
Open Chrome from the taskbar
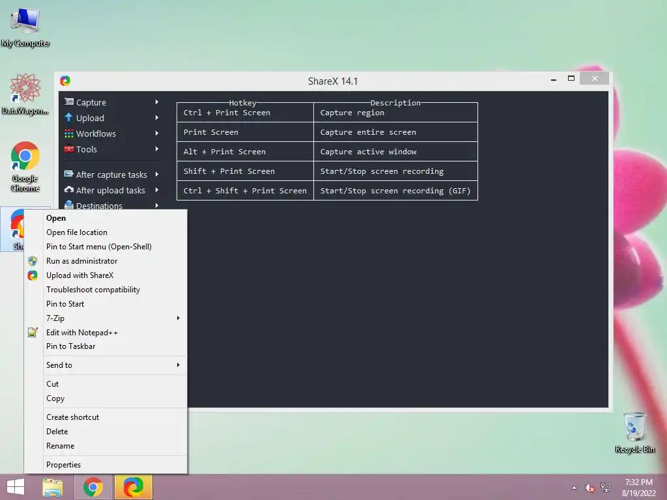(x=93, y=487)
